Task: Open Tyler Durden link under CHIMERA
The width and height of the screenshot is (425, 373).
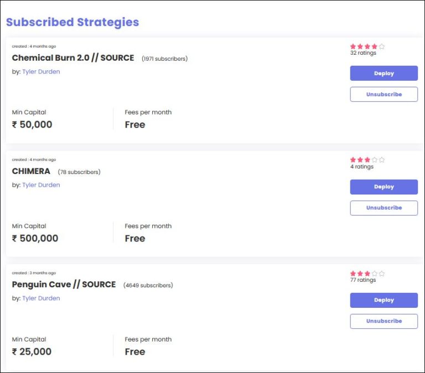Action: tap(41, 185)
